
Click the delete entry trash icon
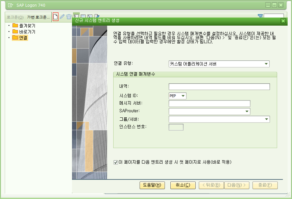tap(69, 16)
